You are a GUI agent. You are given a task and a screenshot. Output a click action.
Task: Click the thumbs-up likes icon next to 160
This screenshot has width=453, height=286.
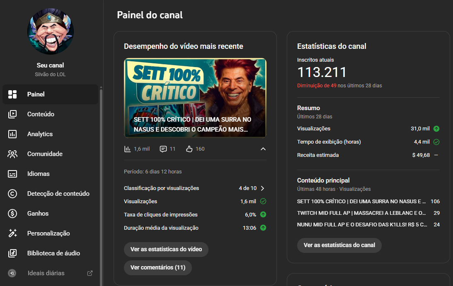(x=189, y=149)
